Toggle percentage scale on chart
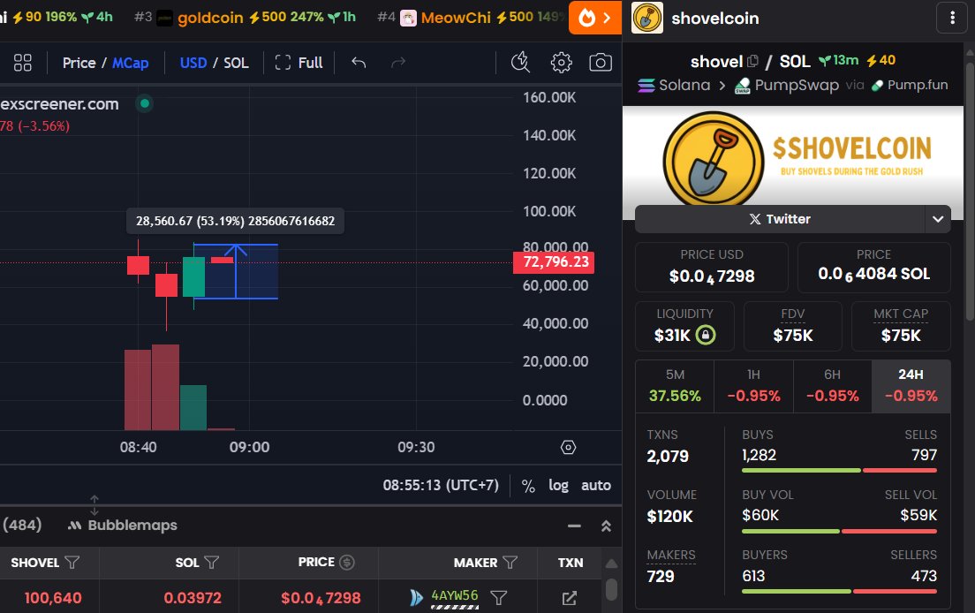 (x=528, y=486)
